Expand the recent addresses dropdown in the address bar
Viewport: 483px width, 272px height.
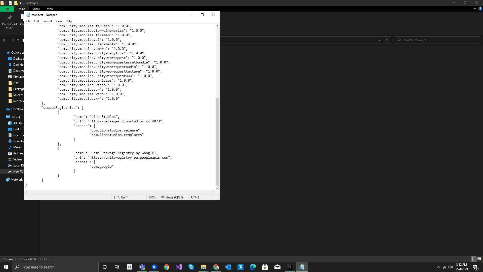379,40
